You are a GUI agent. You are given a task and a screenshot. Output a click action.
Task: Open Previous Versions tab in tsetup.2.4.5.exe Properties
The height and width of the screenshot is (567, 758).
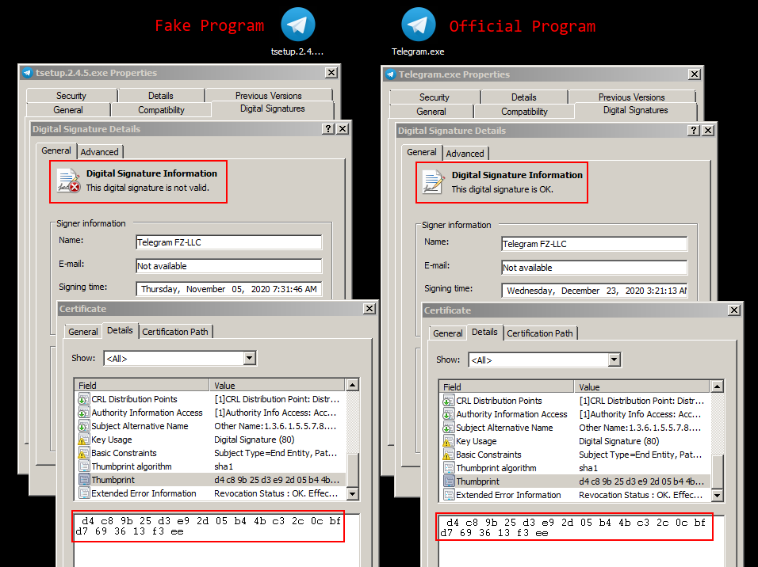268,96
